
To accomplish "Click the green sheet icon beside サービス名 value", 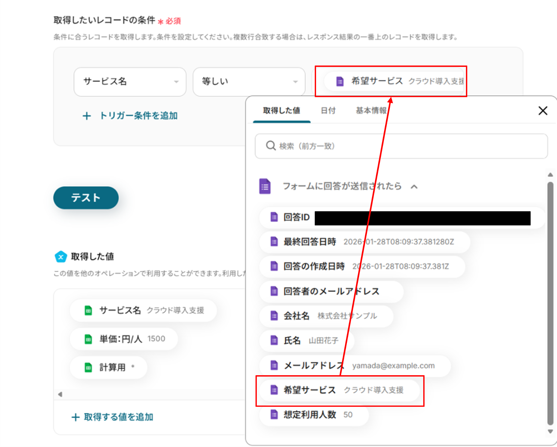I will click(x=88, y=310).
